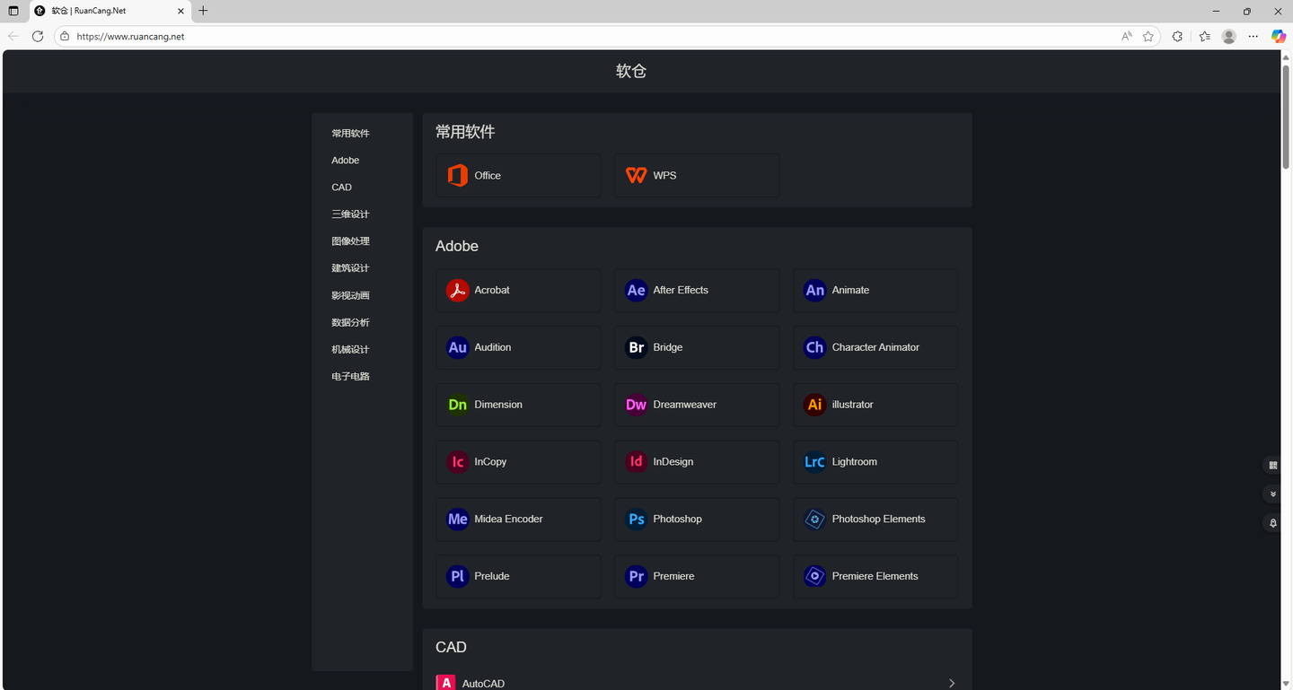
Task: Jump to 机械设计 in the sidebar
Action: 350,349
